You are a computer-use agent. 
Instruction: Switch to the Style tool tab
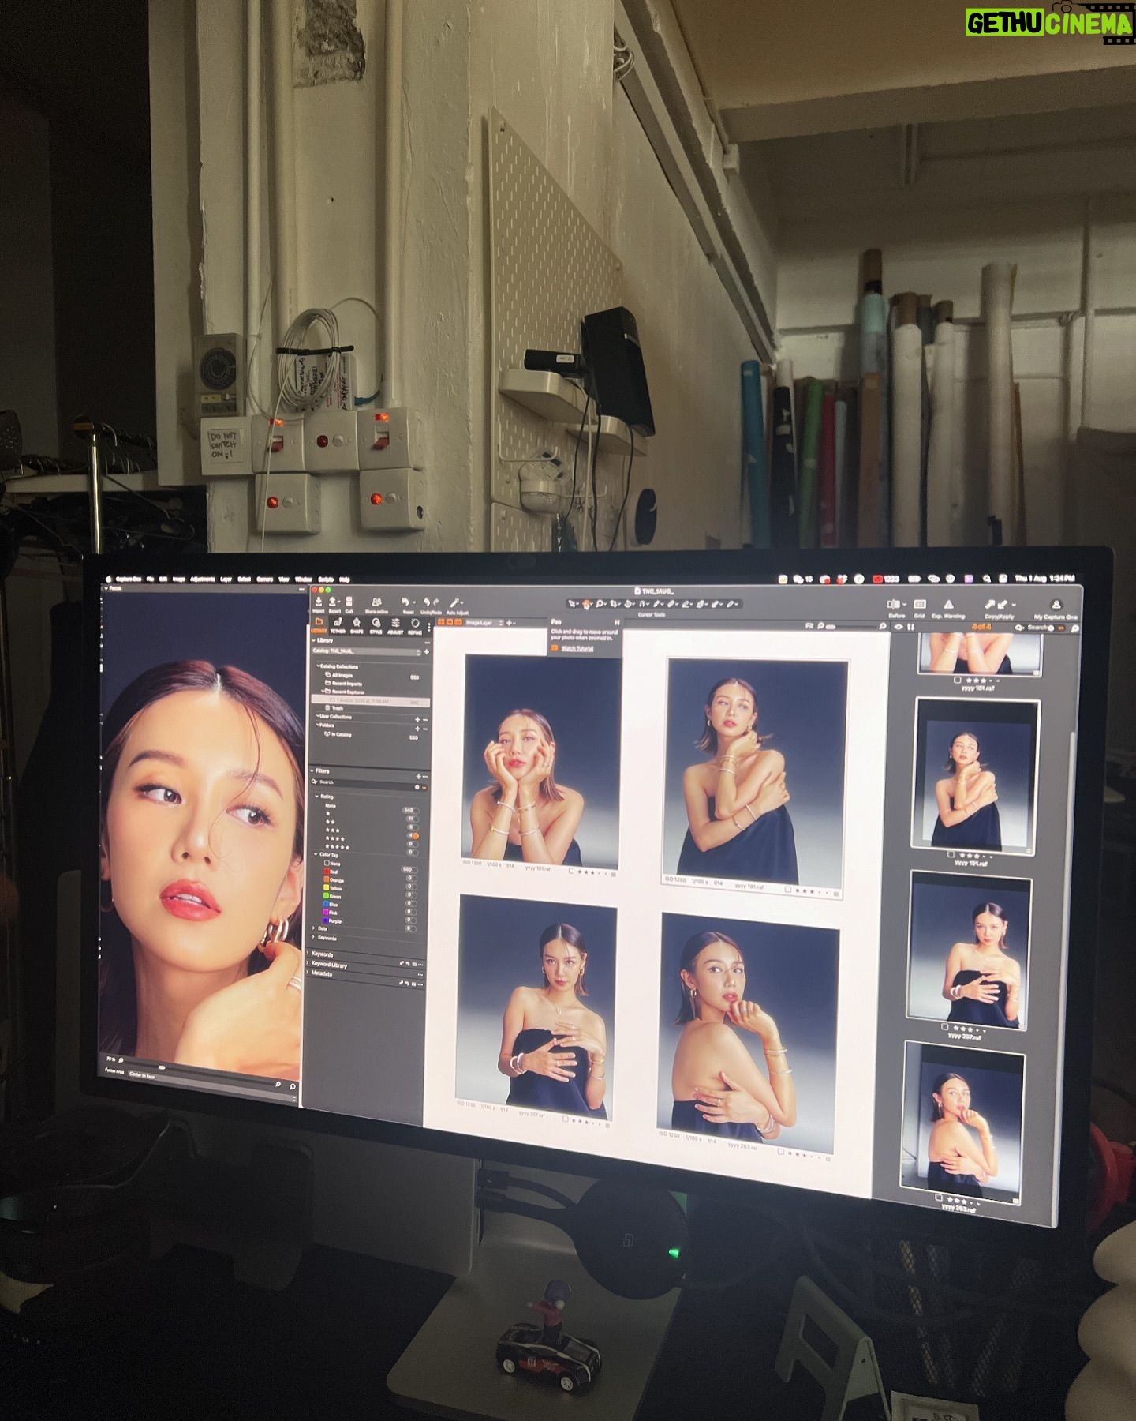376,626
